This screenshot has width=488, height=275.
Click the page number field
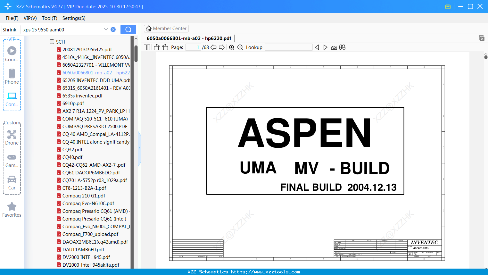pos(193,47)
